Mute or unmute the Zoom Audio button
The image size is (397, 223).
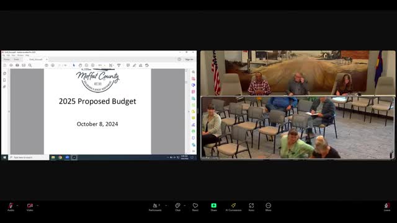(11, 207)
